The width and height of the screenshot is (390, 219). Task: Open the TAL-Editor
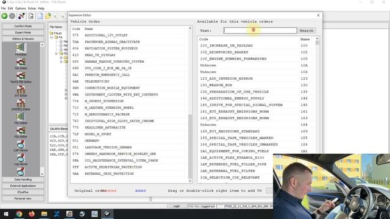pyautogui.click(x=21, y=63)
